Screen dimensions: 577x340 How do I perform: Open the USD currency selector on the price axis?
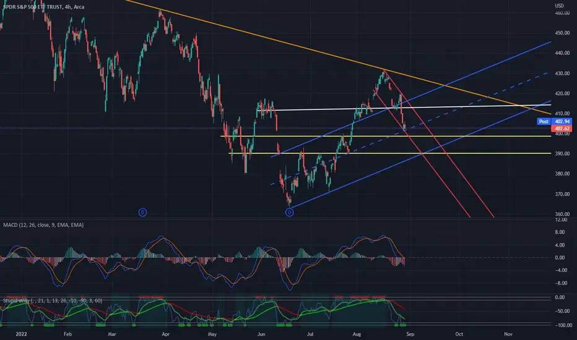pyautogui.click(x=559, y=6)
